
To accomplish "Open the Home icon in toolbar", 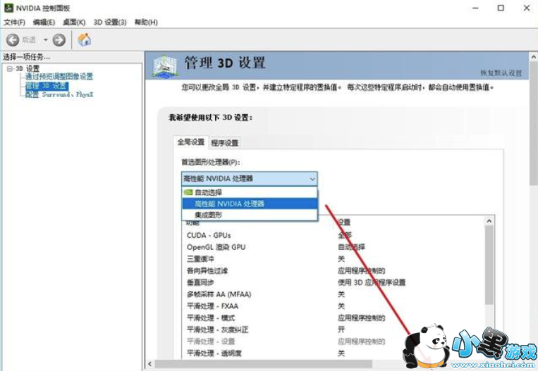I will pyautogui.click(x=85, y=39).
